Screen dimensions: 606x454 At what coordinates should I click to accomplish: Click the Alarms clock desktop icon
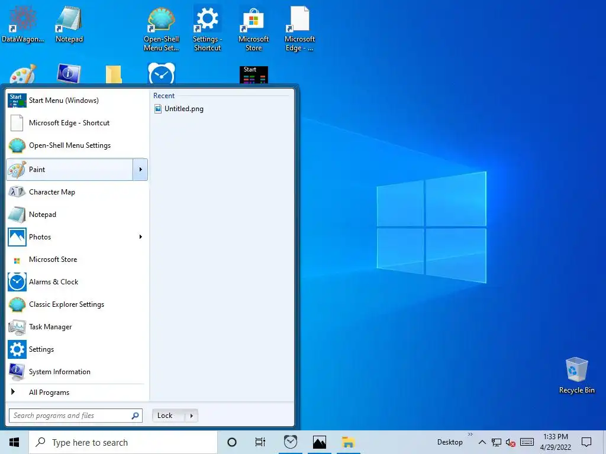[161, 73]
